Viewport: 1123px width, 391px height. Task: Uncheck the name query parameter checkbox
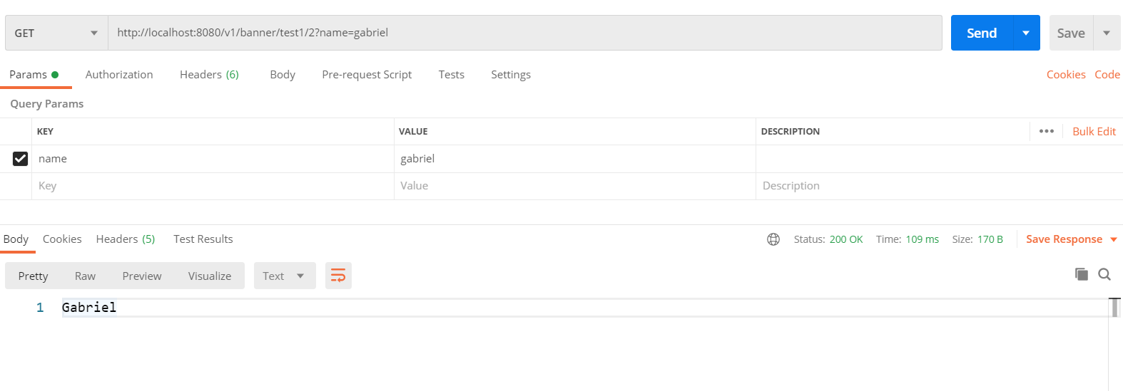(x=21, y=159)
